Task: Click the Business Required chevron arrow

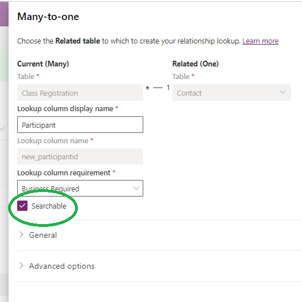Action: [x=136, y=188]
